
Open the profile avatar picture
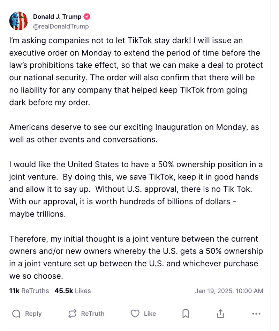[18, 21]
